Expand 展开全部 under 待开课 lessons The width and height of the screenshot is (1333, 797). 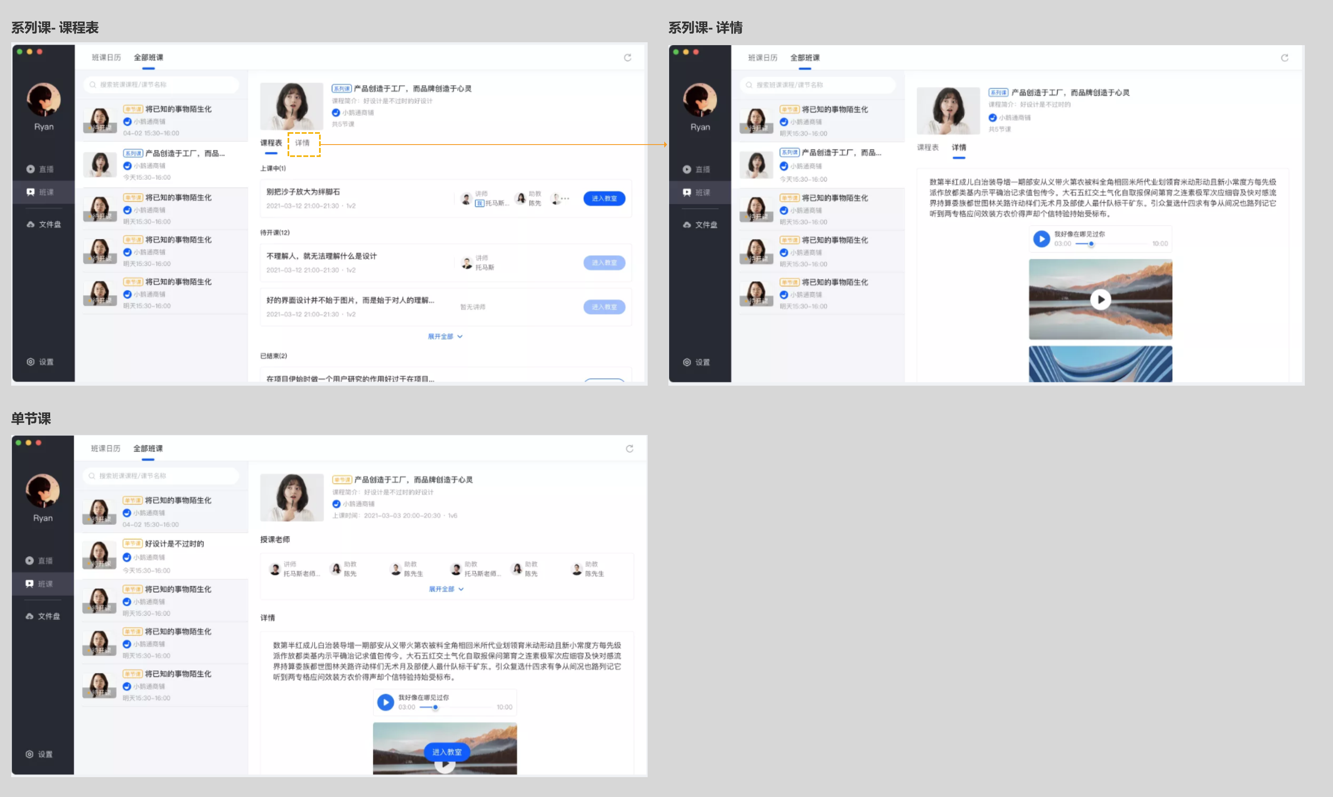pyautogui.click(x=445, y=336)
